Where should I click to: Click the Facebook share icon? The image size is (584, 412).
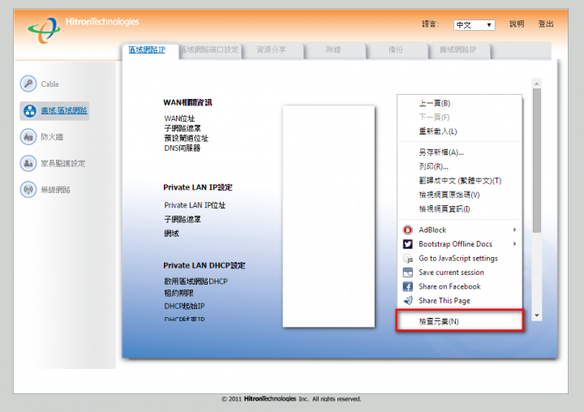(408, 286)
